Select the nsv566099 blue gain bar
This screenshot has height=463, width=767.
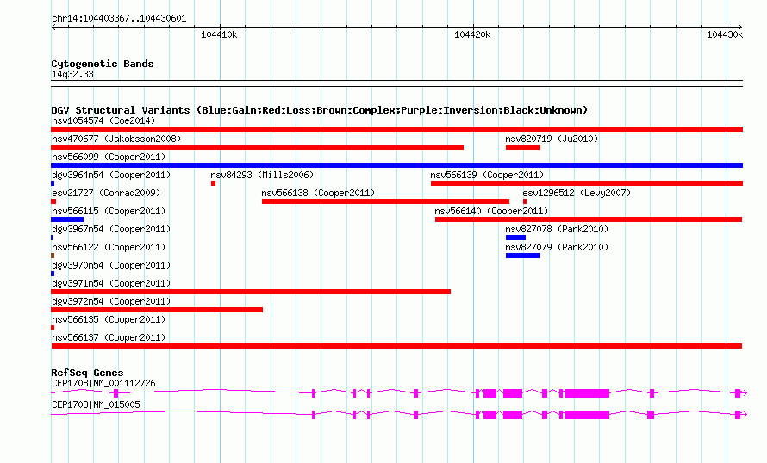[396, 165]
